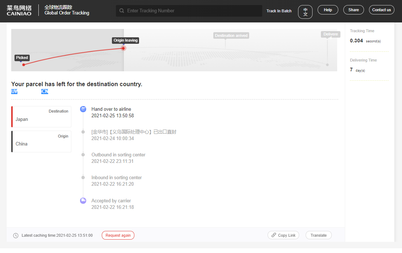Screen dimensions: 402x253
Task: Click the search magnifier icon
Action: pyautogui.click(x=122, y=11)
